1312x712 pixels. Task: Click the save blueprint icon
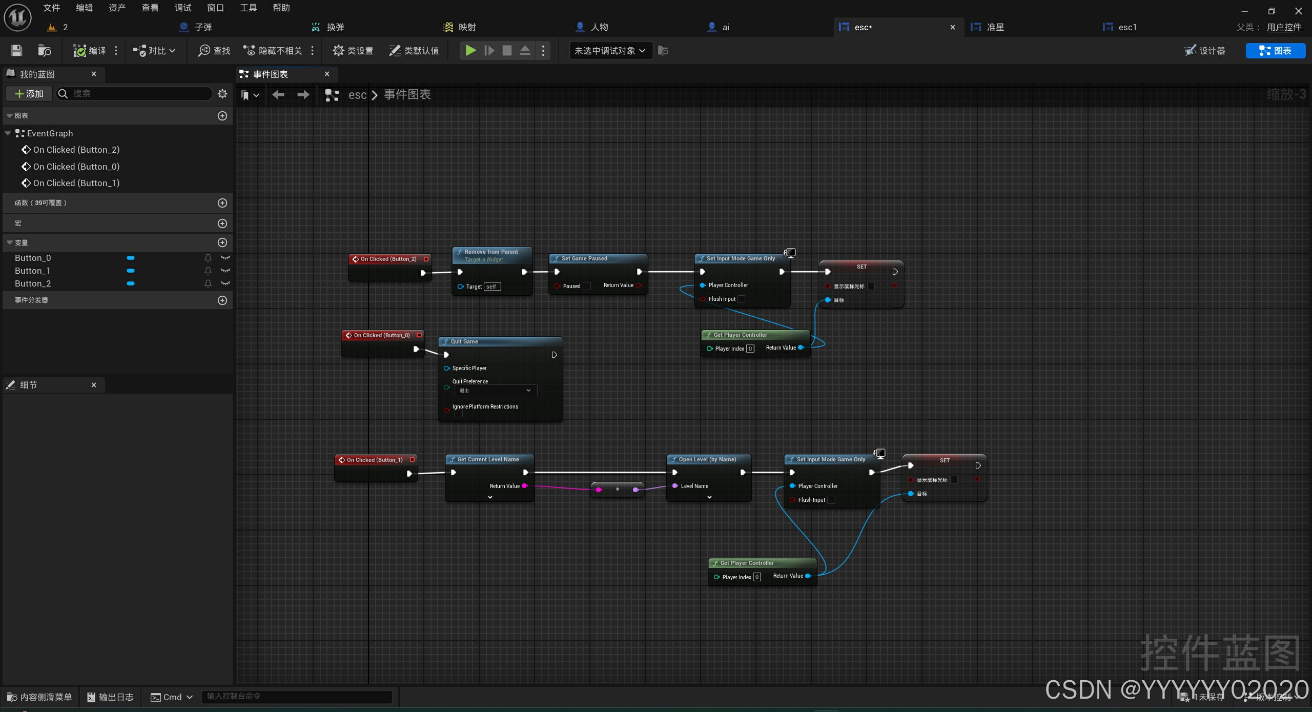pos(16,50)
